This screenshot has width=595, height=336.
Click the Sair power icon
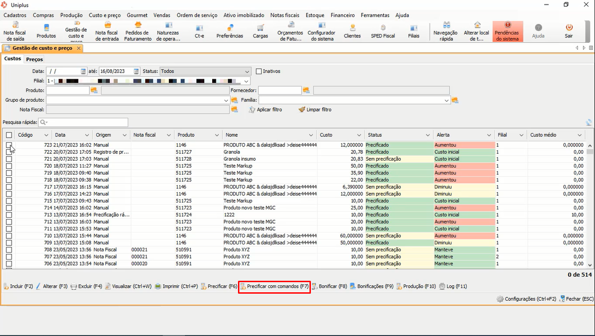click(569, 31)
